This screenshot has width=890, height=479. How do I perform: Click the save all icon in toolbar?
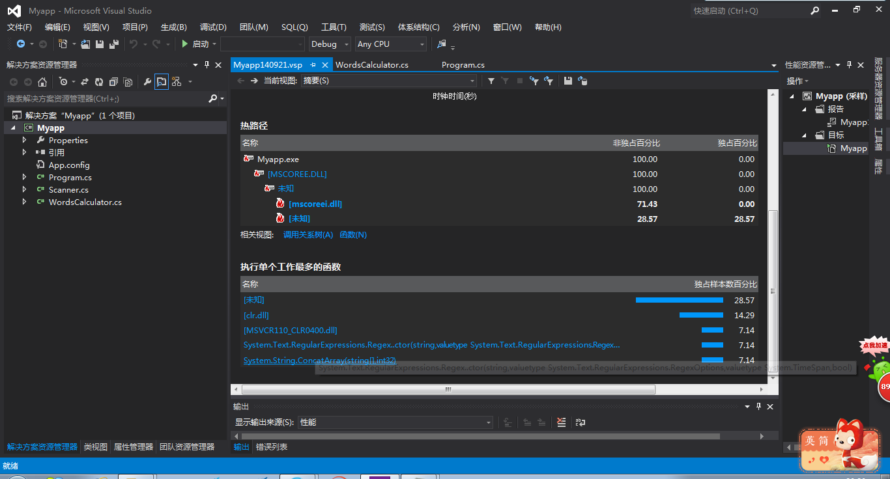pyautogui.click(x=114, y=44)
